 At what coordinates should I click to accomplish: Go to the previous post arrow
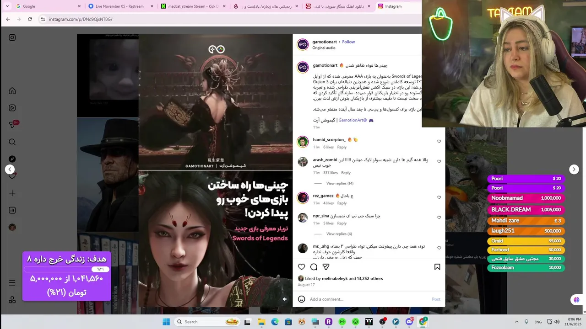click(10, 170)
